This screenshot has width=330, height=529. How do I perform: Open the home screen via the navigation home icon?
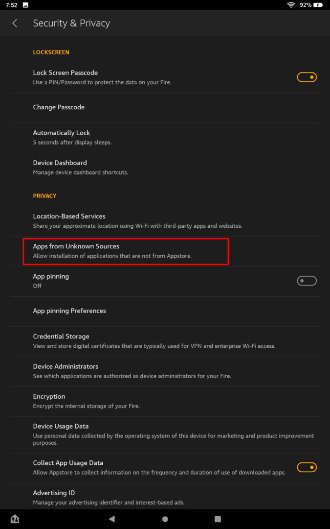tap(14, 518)
